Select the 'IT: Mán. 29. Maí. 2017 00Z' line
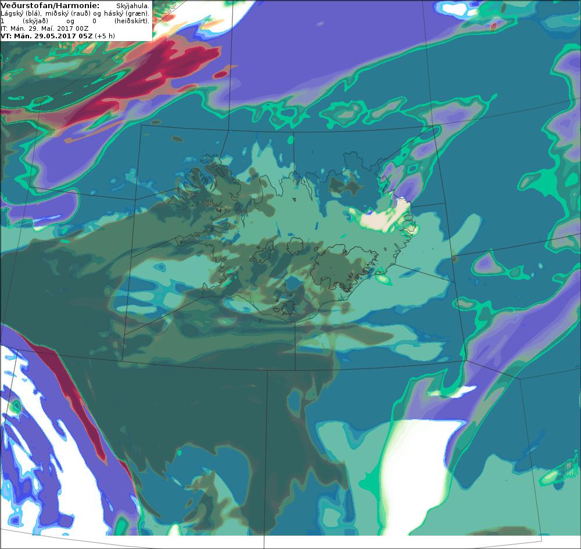 [45, 28]
